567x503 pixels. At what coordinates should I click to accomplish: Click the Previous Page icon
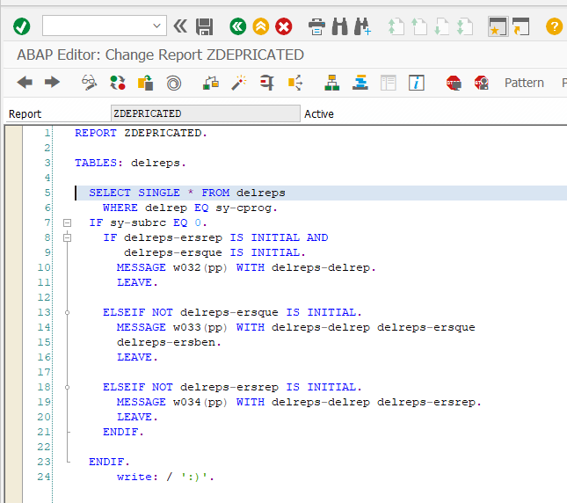pyautogui.click(x=419, y=26)
